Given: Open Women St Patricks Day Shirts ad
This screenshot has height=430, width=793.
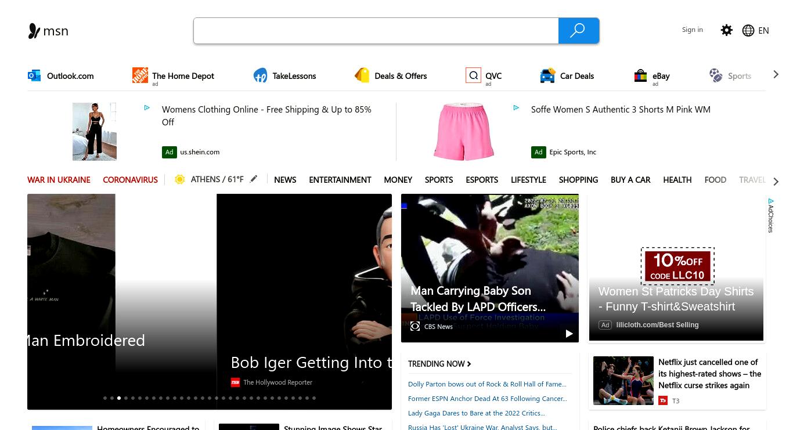Looking at the screenshot, I should coord(676,299).
